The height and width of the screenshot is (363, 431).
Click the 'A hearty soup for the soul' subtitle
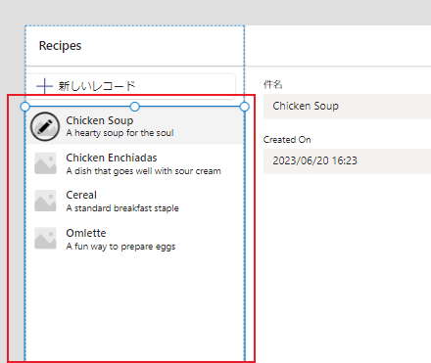tap(120, 133)
